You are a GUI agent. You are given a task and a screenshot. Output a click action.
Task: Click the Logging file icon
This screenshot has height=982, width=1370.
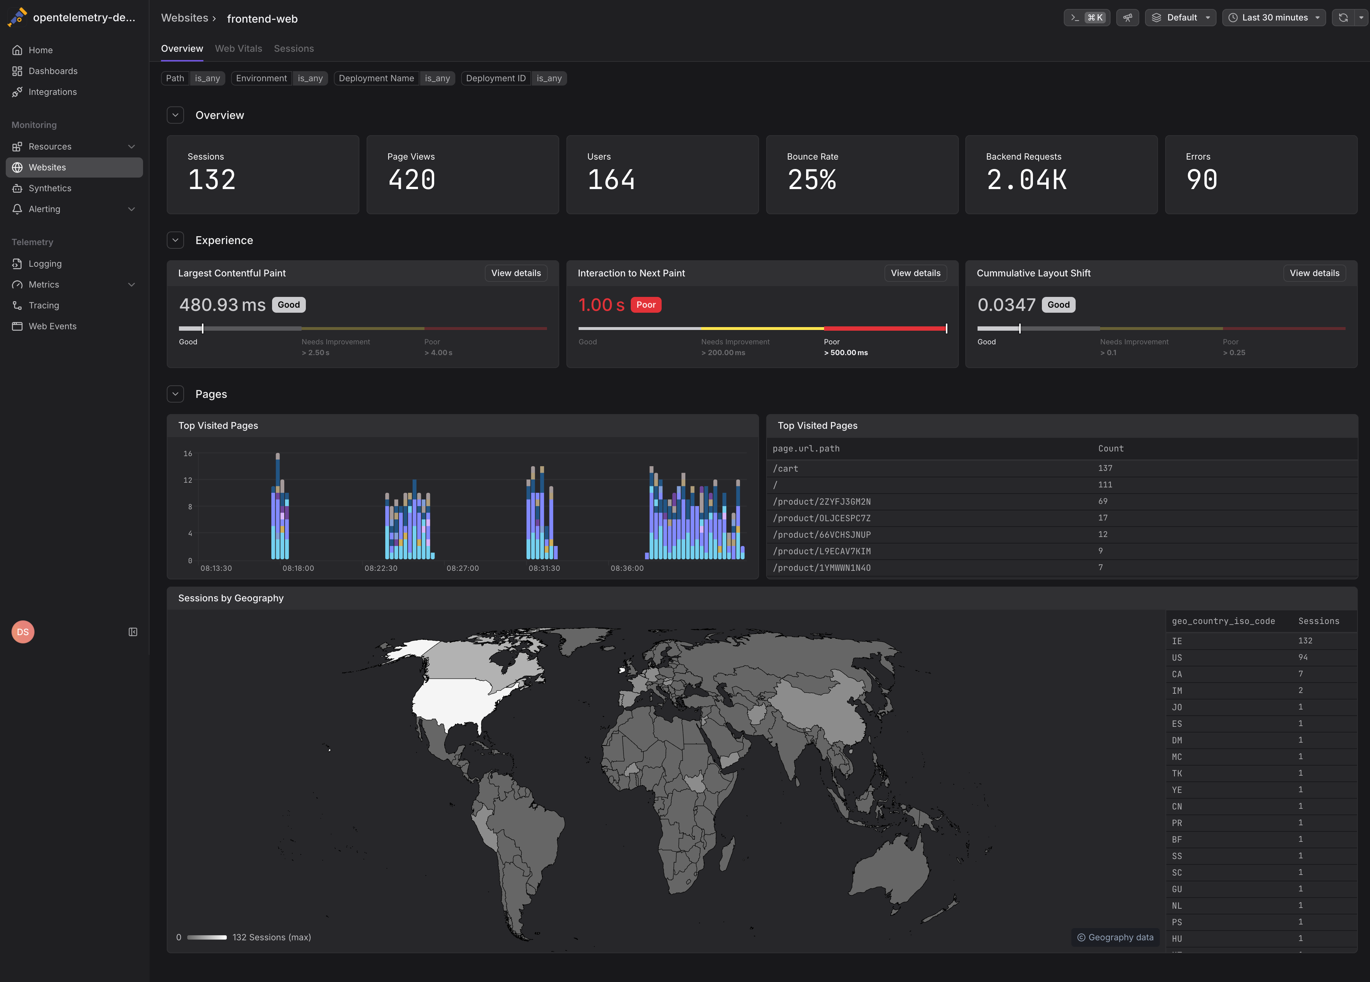17,263
